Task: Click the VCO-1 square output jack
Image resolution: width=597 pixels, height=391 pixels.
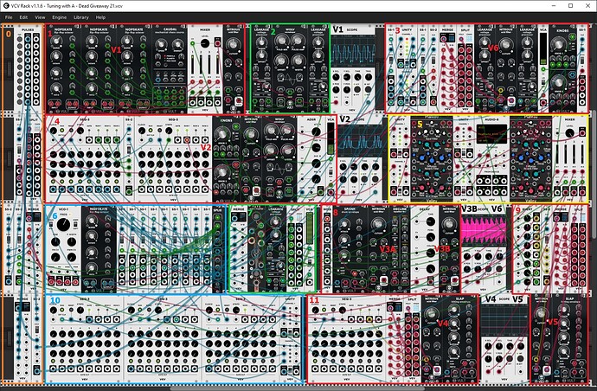Action: [x=75, y=282]
